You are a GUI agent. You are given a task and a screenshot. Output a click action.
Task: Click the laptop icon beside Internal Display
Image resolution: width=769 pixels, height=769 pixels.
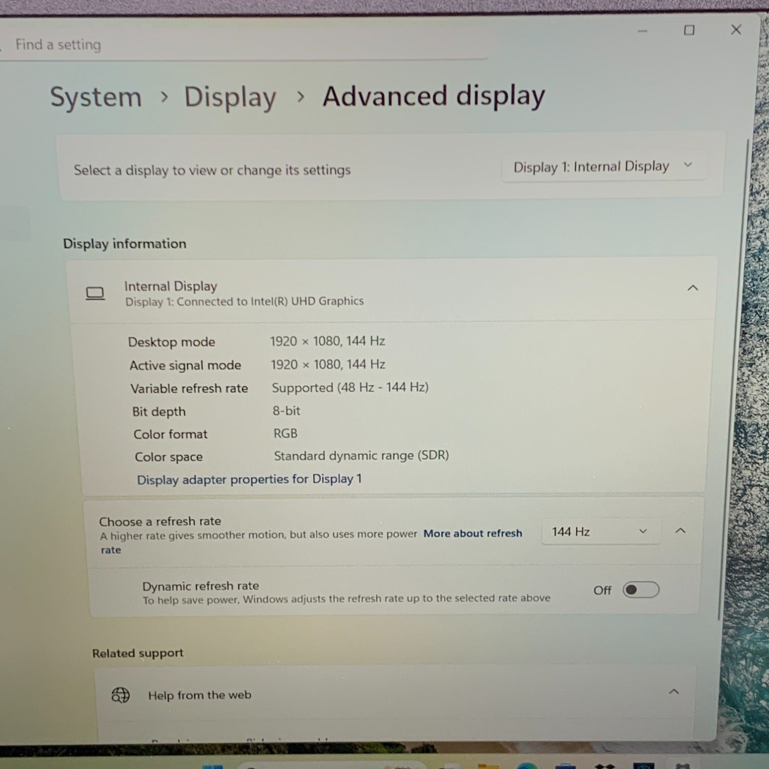95,293
